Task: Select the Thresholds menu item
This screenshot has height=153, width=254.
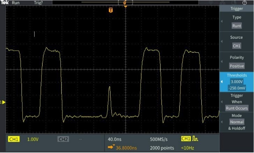Action: [237, 82]
